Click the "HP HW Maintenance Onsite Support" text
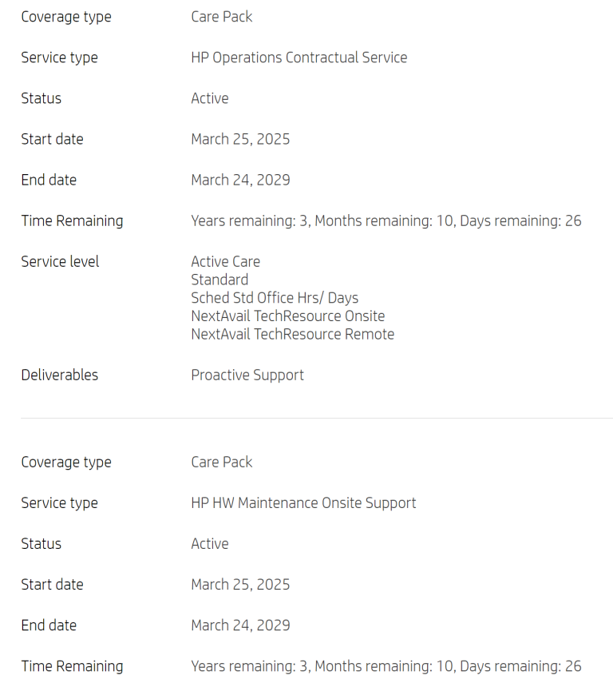Screen dimensions: 613x679 (303, 502)
